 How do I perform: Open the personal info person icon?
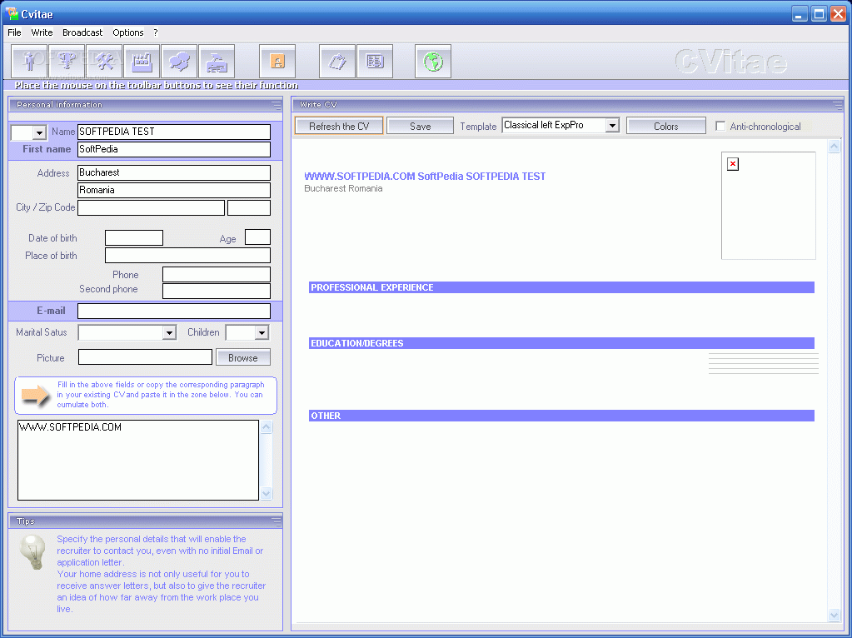[x=29, y=62]
